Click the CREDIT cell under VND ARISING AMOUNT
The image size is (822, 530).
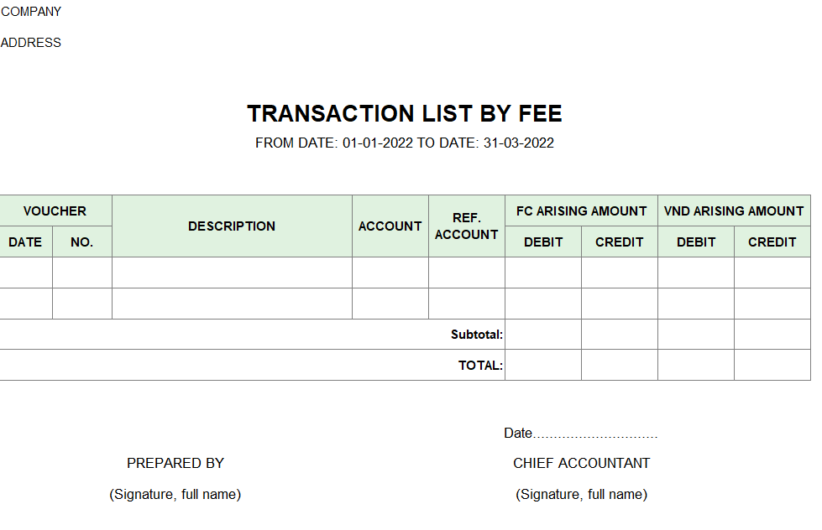772,242
